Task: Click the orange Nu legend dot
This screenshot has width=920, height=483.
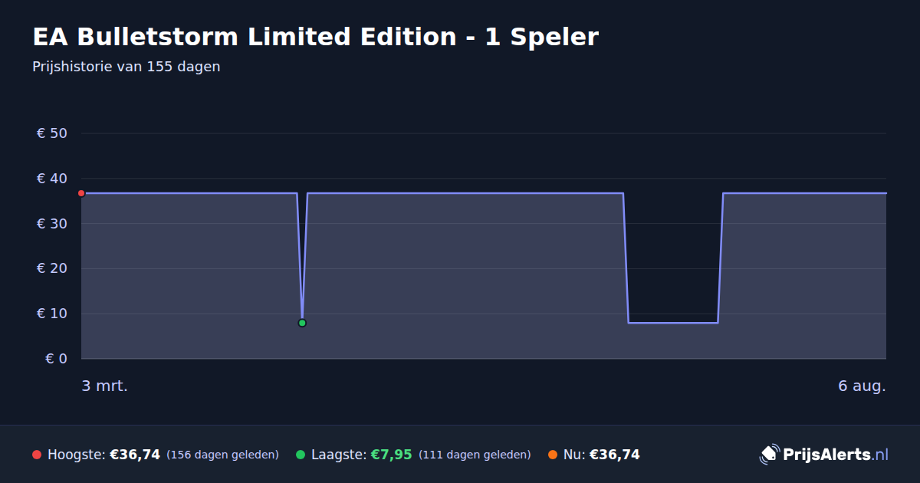Action: point(553,455)
